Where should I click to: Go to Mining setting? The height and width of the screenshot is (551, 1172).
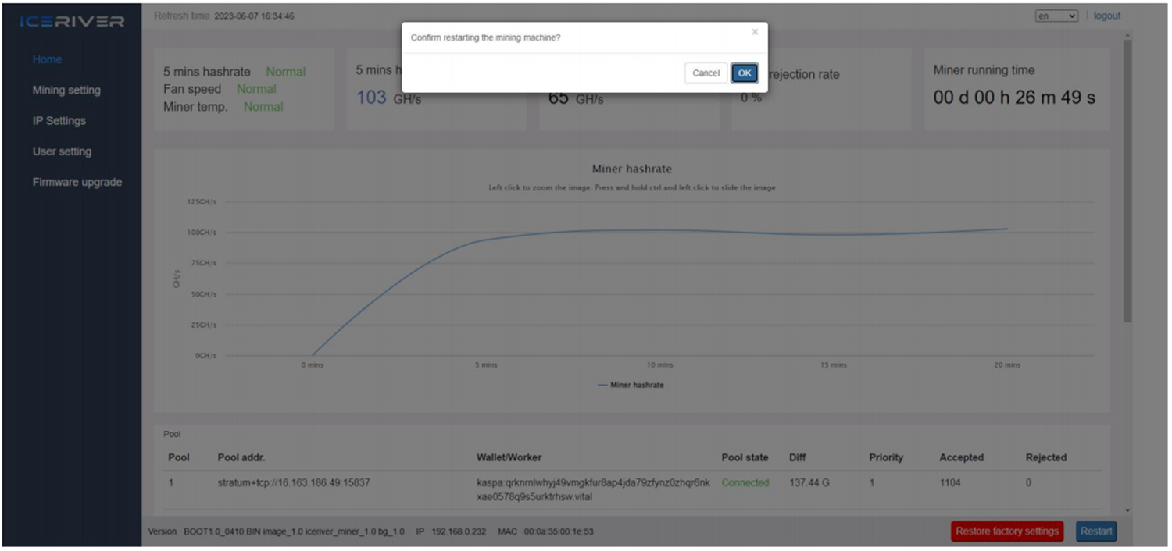point(66,90)
